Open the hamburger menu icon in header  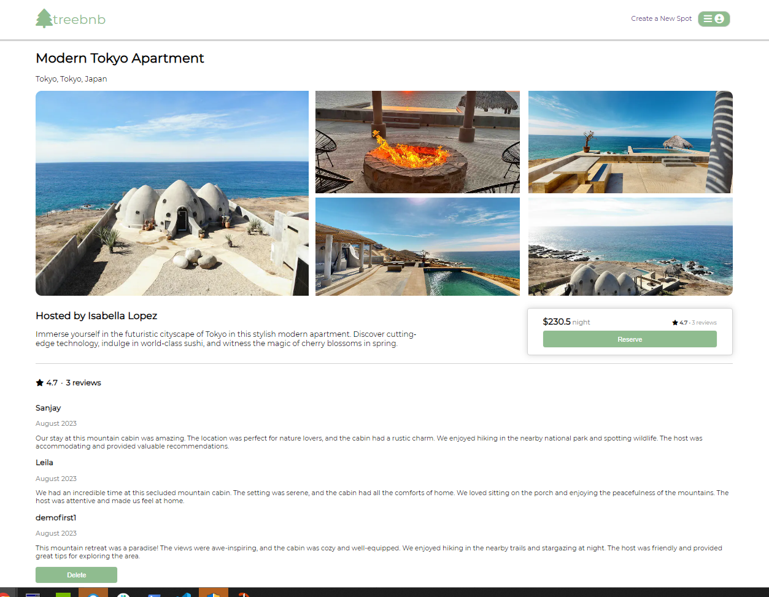point(708,19)
